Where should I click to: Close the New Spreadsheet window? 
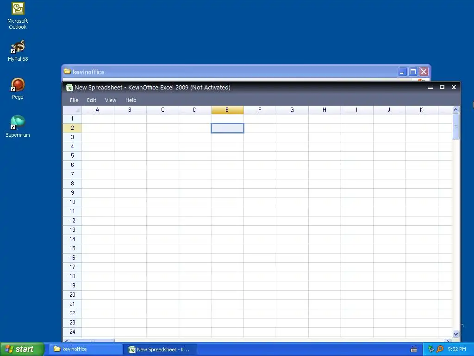pyautogui.click(x=454, y=87)
